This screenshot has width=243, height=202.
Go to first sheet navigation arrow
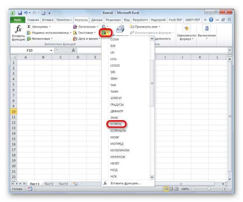pyautogui.click(x=13, y=184)
